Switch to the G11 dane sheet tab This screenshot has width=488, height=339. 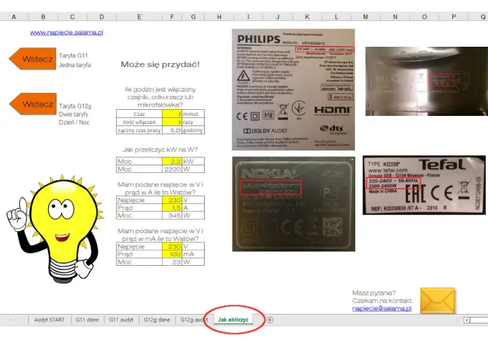point(87,320)
